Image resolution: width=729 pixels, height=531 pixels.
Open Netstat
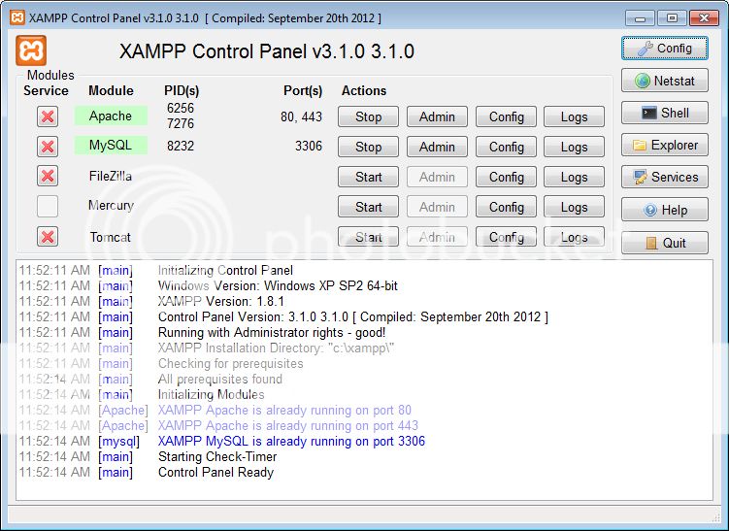pyautogui.click(x=664, y=81)
